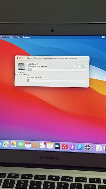Open Reminders with the notification badge
This screenshot has width=106, height=189.
pyautogui.click(x=43, y=145)
